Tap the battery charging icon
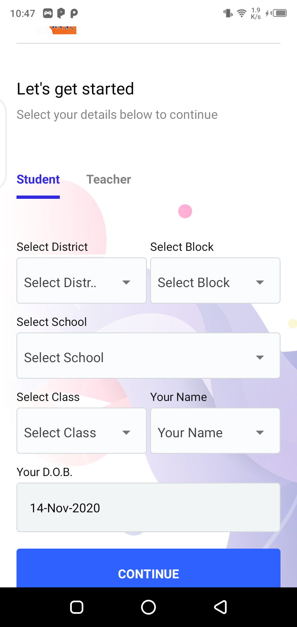297x627 pixels. pos(276,13)
